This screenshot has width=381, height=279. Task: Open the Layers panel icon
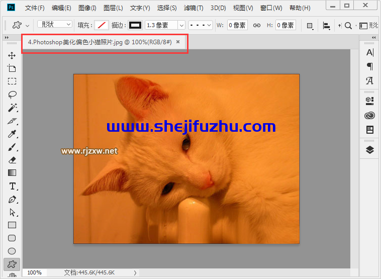click(369, 150)
